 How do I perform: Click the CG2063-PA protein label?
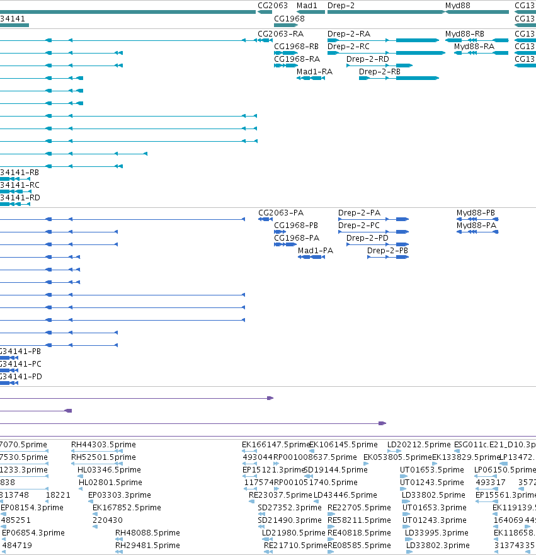click(x=281, y=213)
